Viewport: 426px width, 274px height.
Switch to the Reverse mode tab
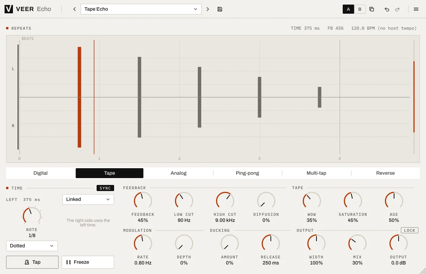385,173
